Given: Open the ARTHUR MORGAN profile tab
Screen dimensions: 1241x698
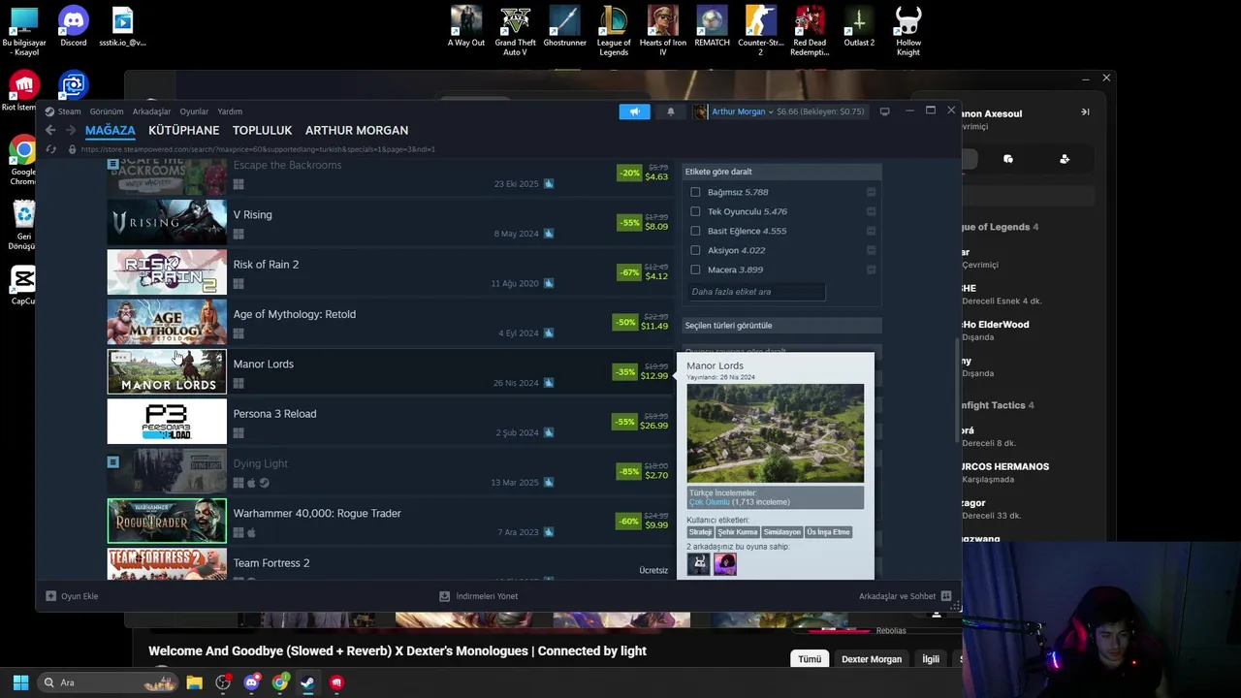Looking at the screenshot, I should [x=357, y=130].
